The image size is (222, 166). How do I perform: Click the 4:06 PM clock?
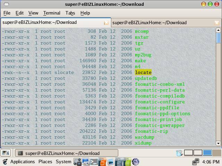(x=211, y=162)
